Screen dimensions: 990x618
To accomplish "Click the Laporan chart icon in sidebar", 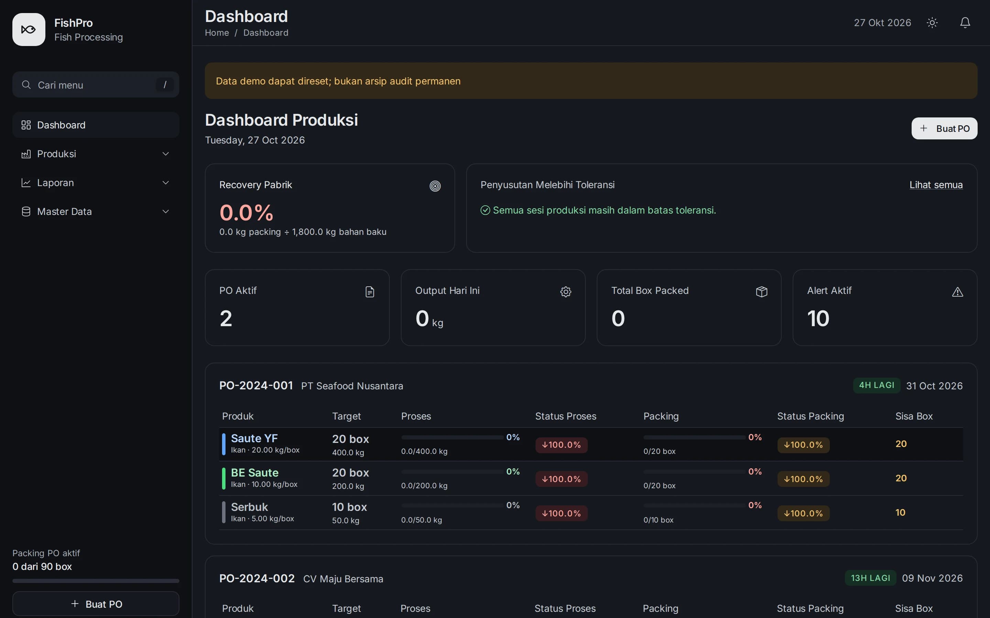I will (26, 183).
